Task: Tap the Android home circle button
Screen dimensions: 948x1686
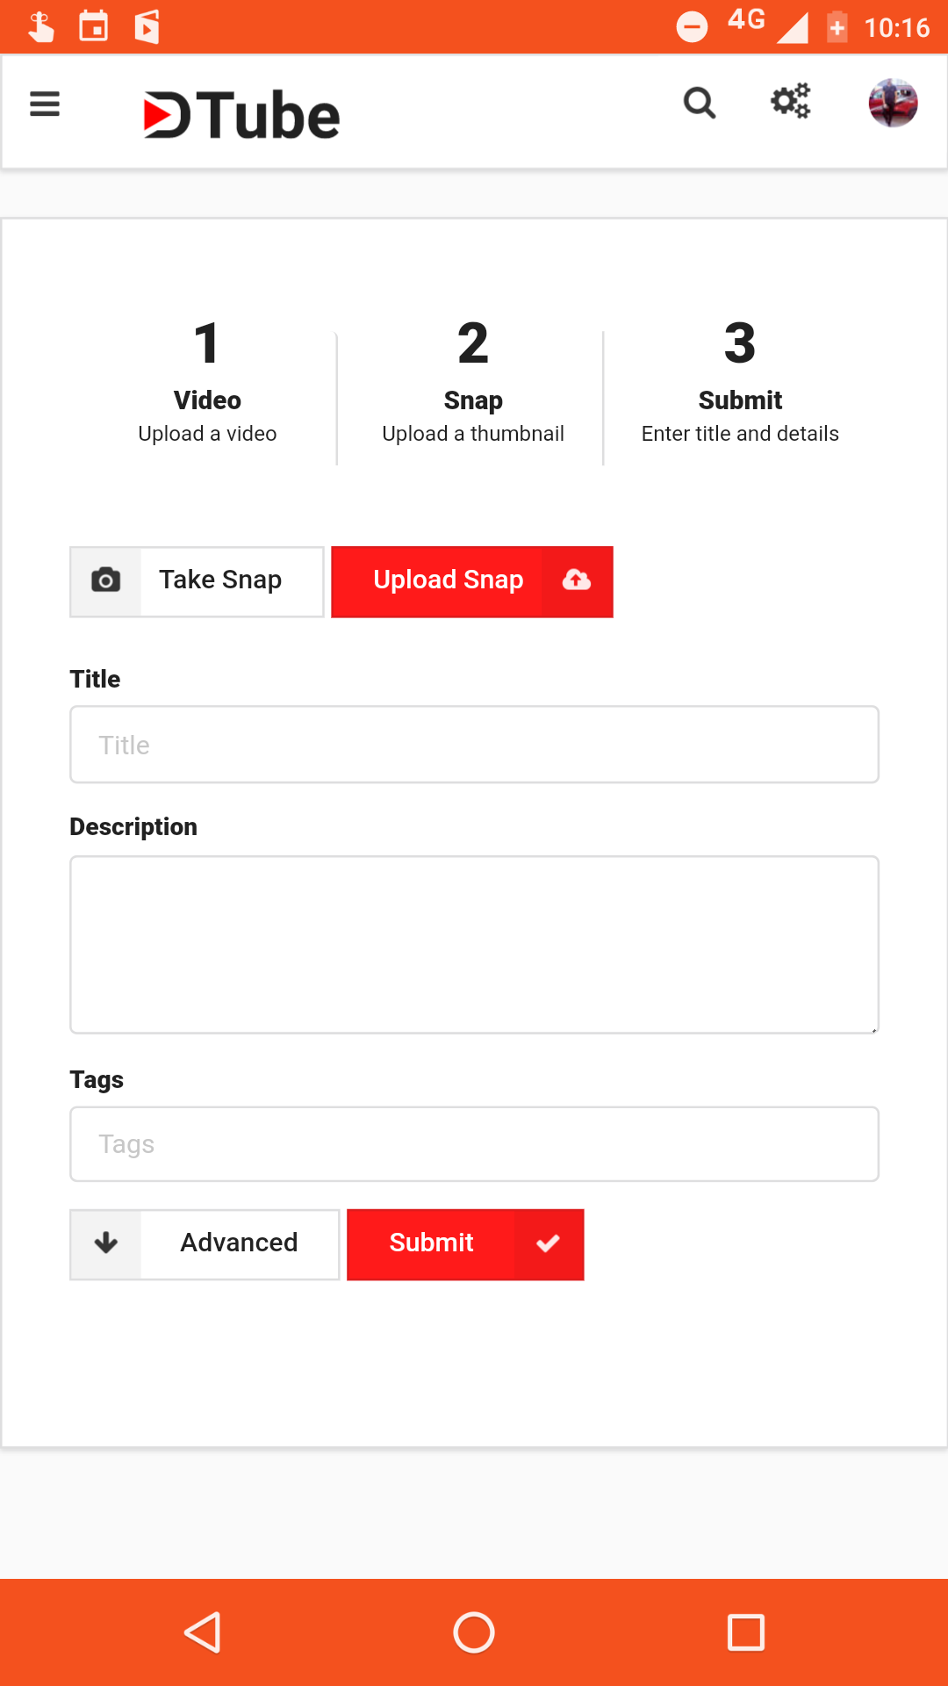Action: point(474,1632)
